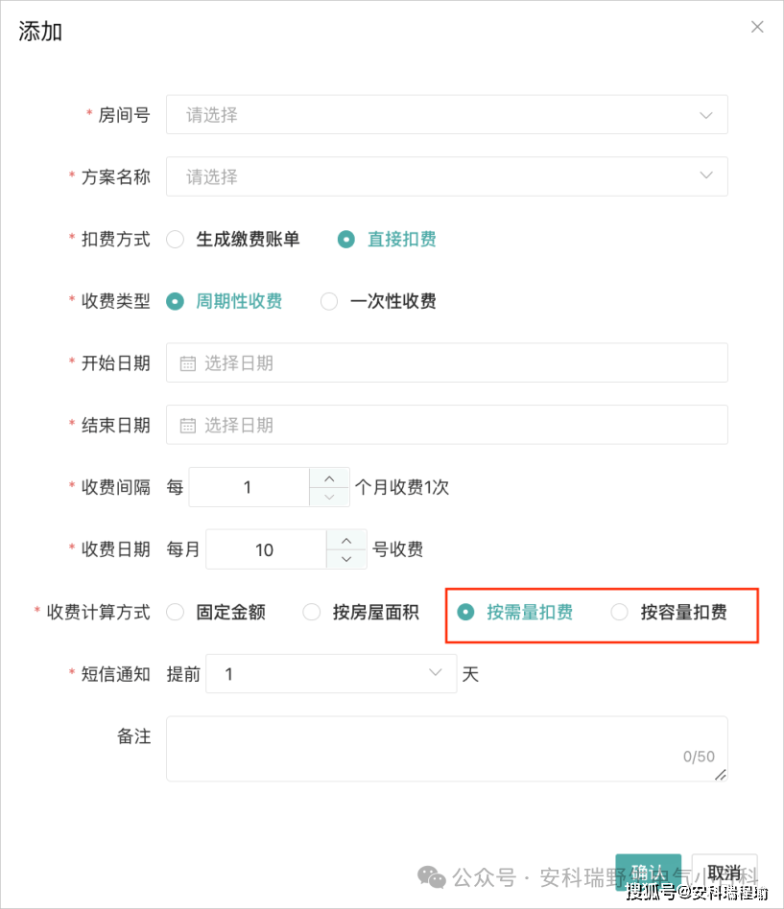Click the calendar icon in 开始日期 field
Screen dimensions: 784x909
187,363
